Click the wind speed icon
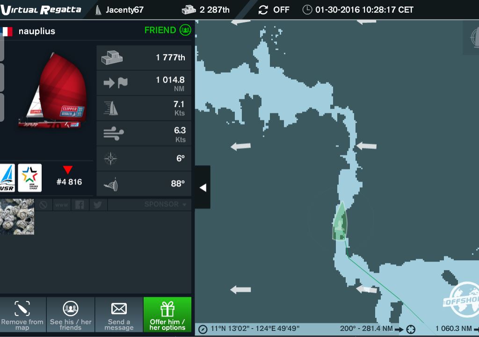The height and width of the screenshot is (337, 479). pyautogui.click(x=113, y=134)
